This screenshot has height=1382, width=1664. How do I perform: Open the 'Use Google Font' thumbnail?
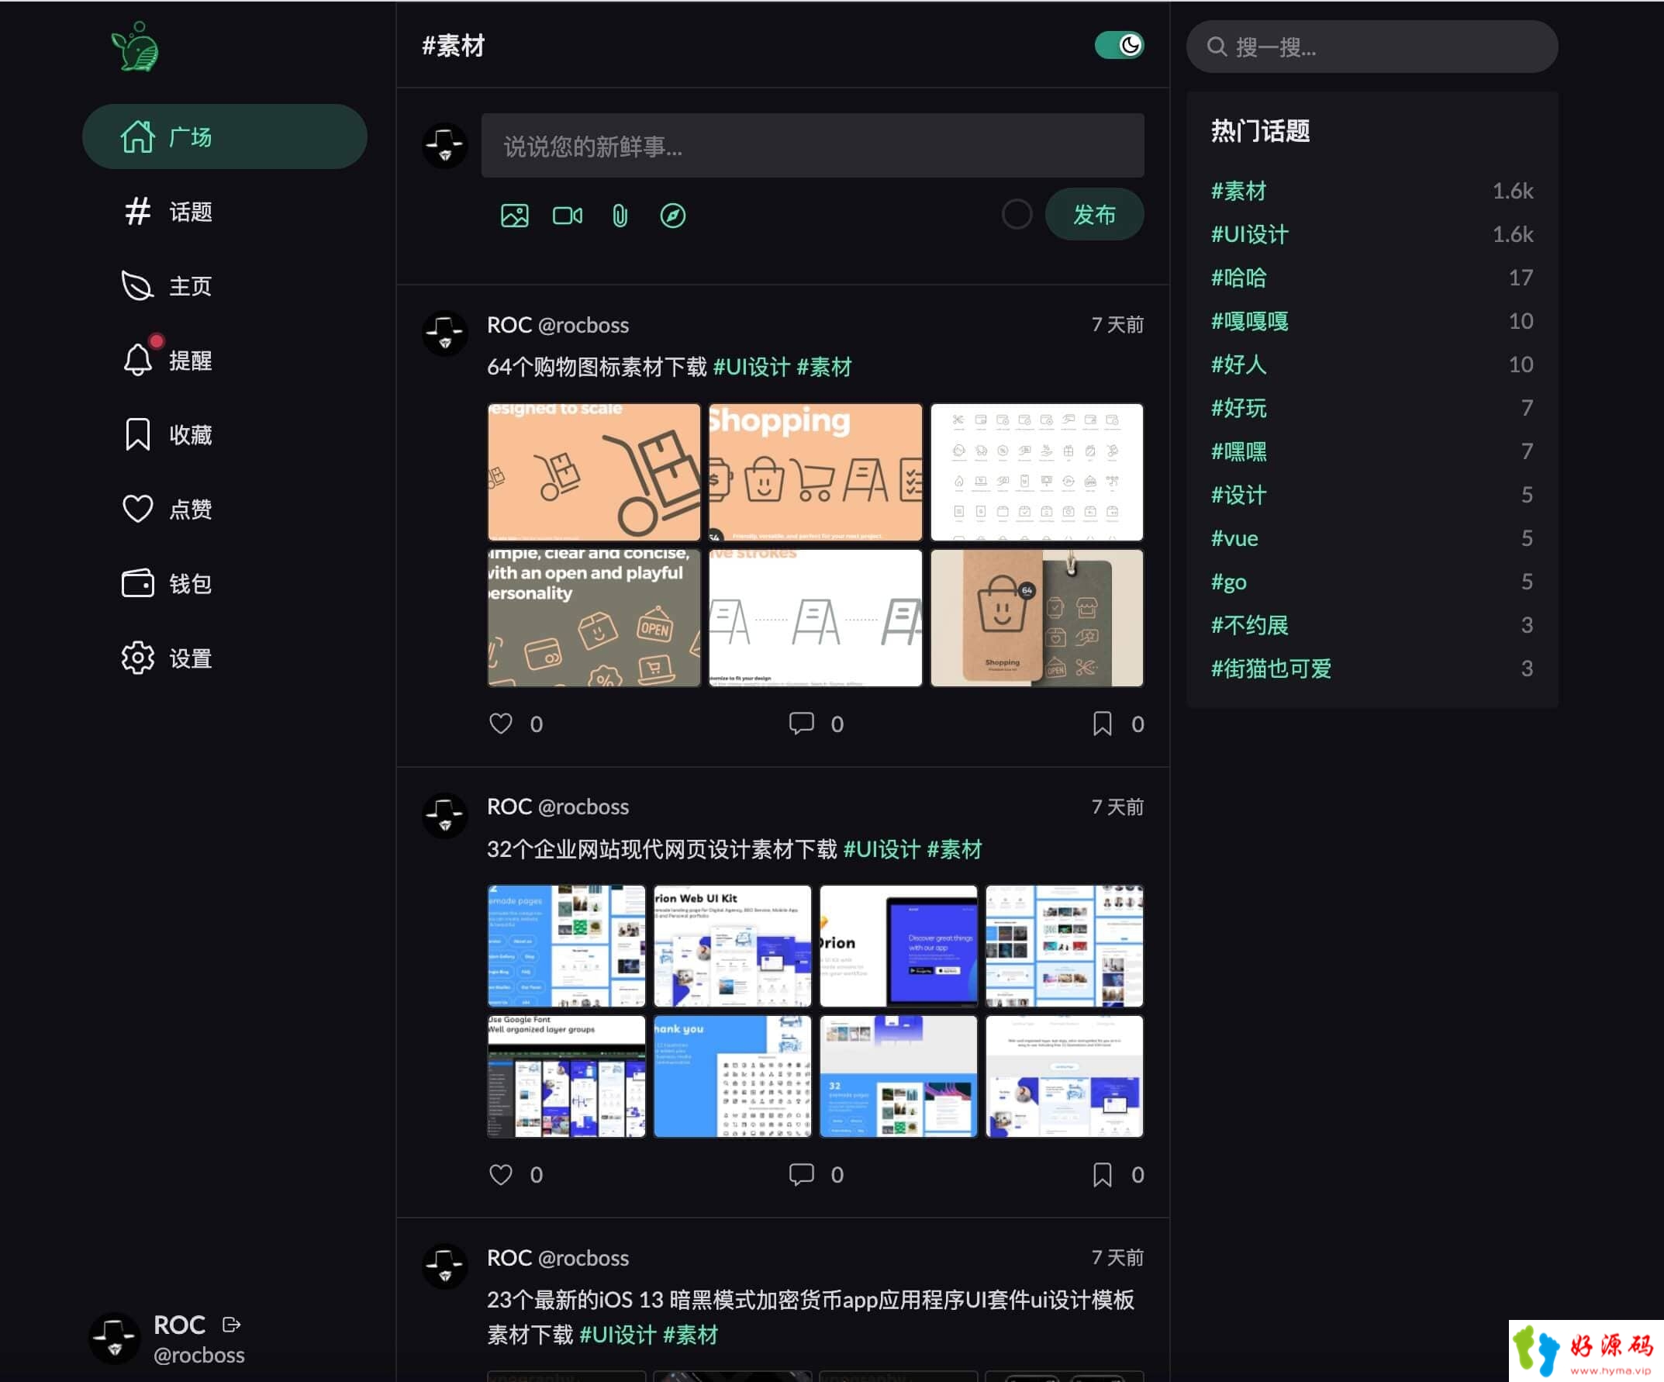[x=566, y=1076]
